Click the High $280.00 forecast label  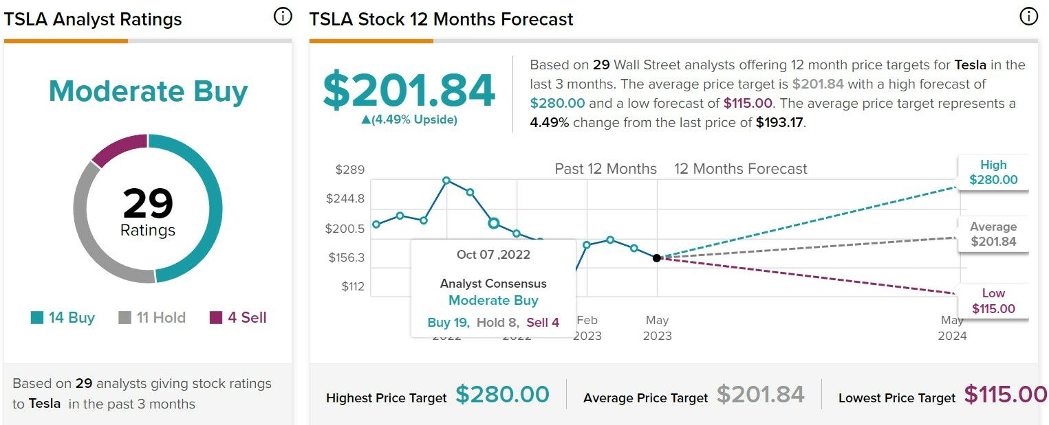click(x=993, y=172)
